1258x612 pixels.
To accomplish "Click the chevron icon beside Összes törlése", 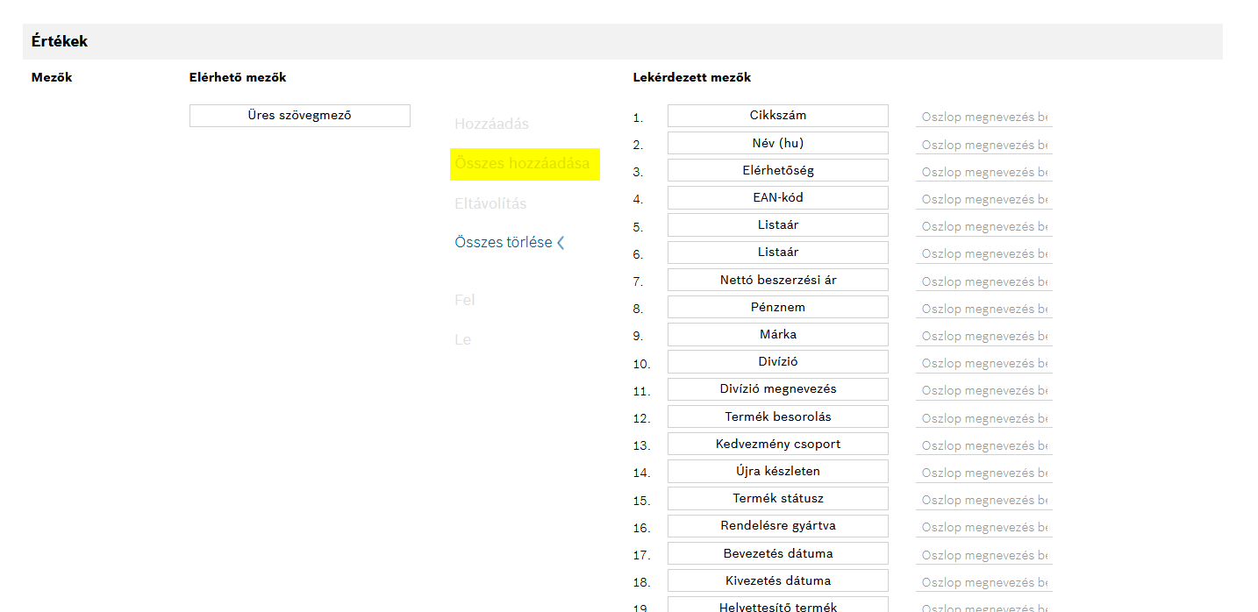I will click(x=561, y=243).
